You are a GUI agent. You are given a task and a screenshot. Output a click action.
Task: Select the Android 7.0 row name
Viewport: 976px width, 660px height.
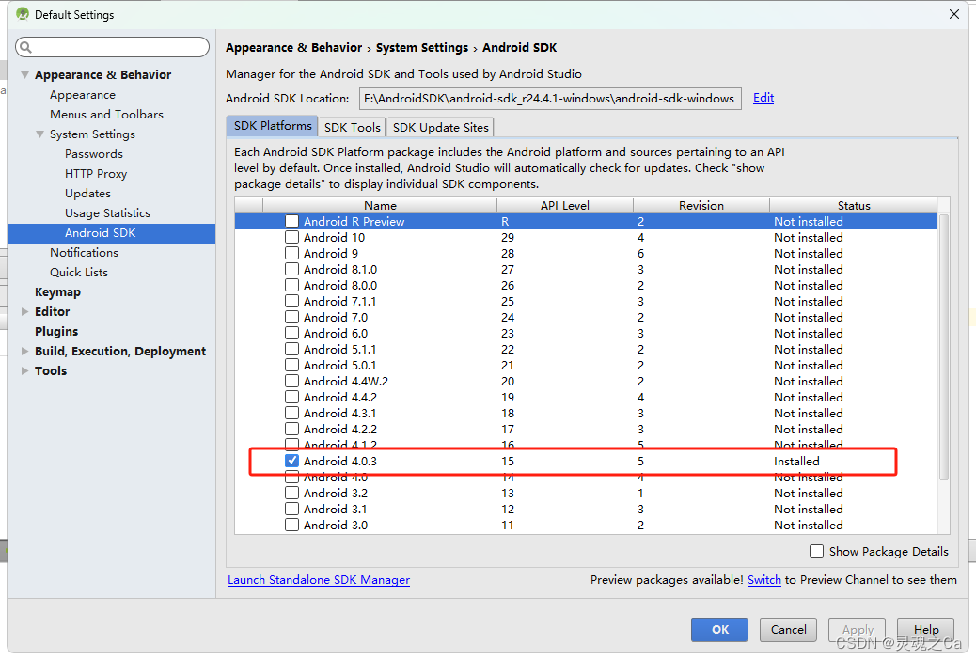tap(336, 318)
